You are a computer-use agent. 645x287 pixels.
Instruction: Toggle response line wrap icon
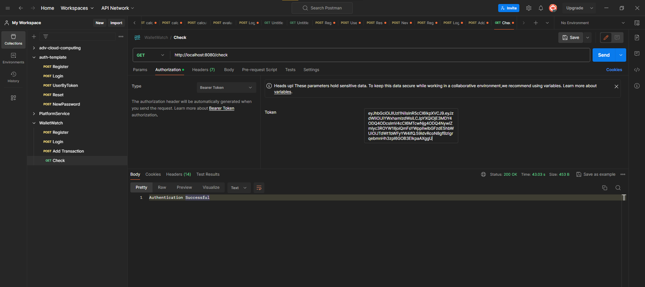coord(259,188)
